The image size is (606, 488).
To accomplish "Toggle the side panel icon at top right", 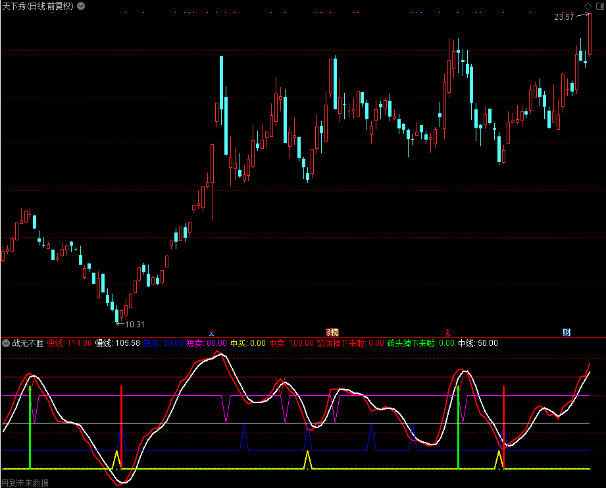I will click(x=599, y=5).
